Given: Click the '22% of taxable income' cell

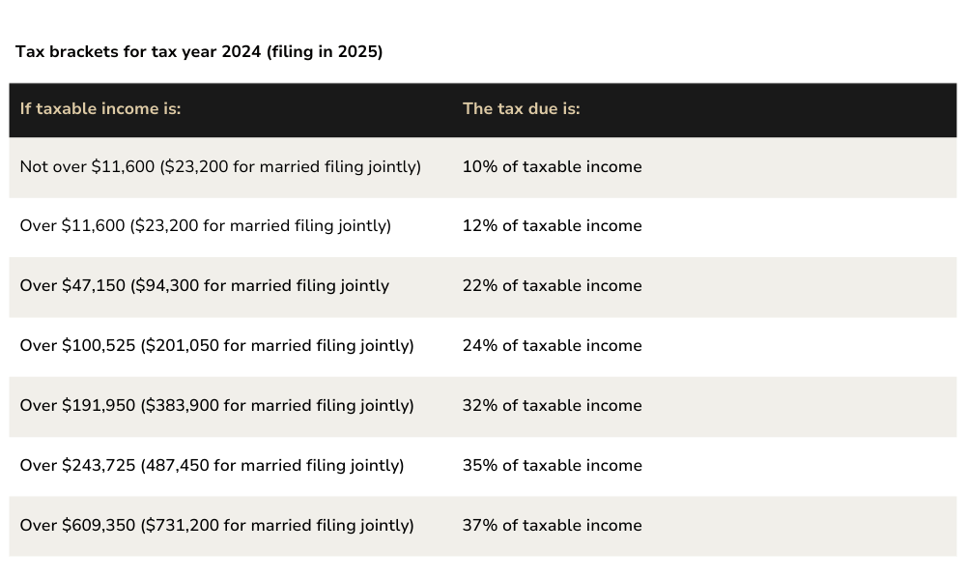Looking at the screenshot, I should [x=552, y=286].
